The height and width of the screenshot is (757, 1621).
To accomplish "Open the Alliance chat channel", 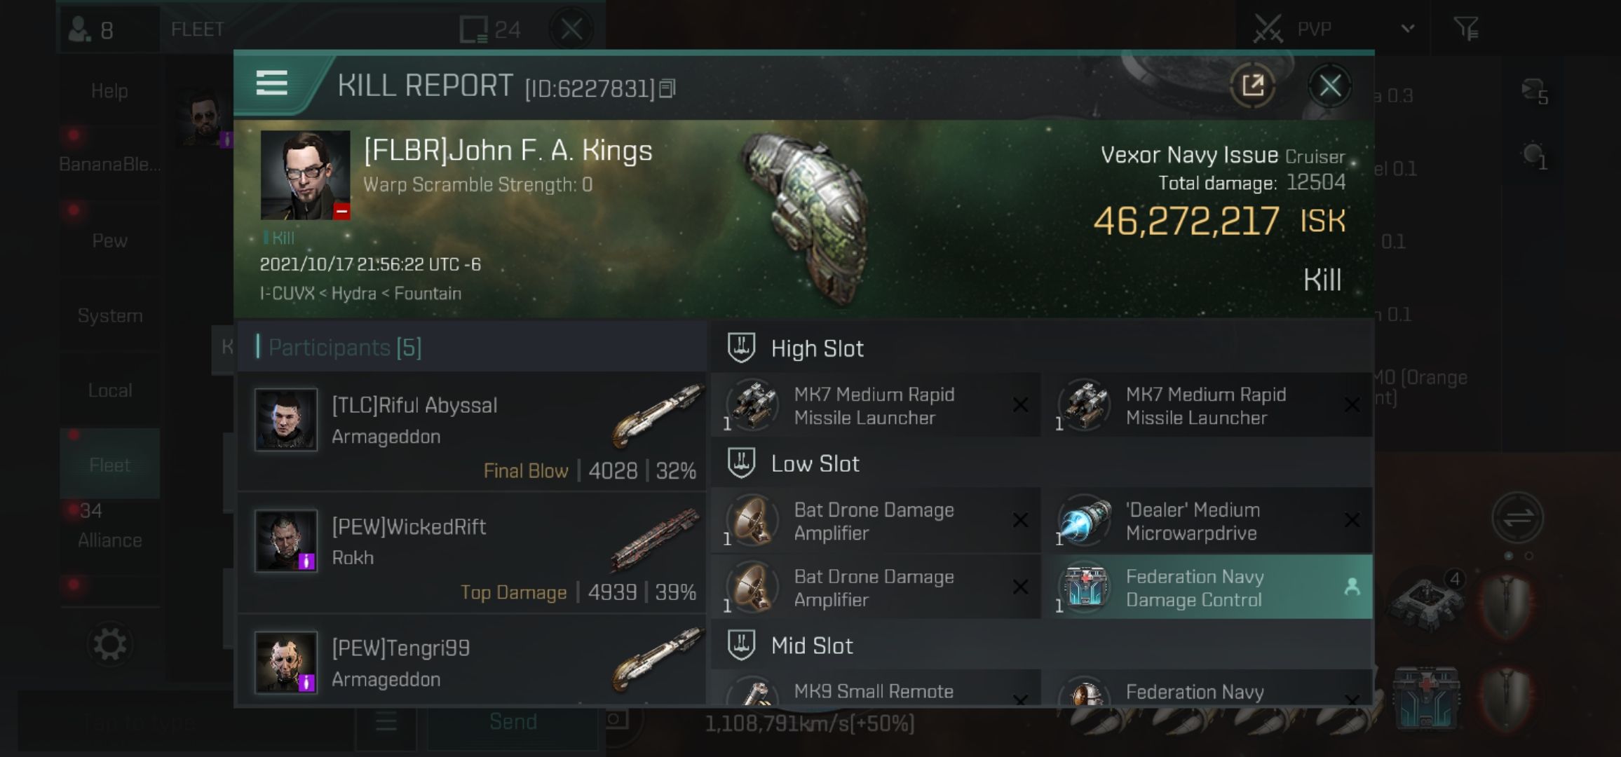I will [110, 540].
